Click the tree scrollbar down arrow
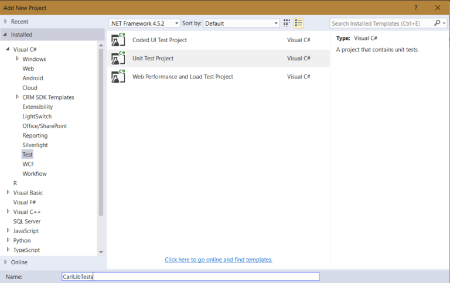Viewport: 450px width, 283px height. pos(101,252)
